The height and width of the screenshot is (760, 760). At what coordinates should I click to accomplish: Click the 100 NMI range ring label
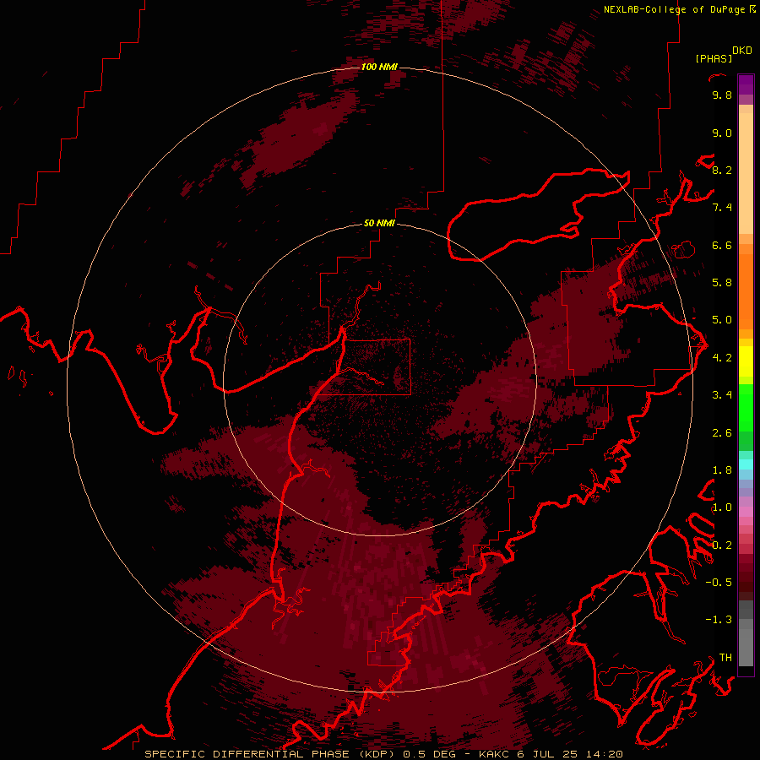(379, 67)
